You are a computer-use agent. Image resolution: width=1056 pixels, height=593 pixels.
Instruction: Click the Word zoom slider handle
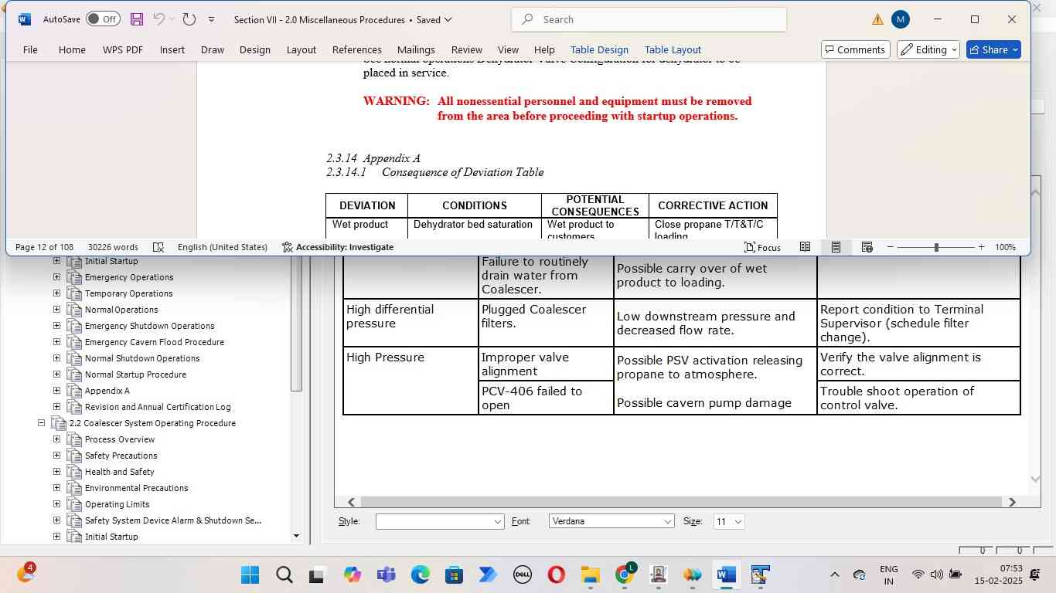pyautogui.click(x=936, y=247)
